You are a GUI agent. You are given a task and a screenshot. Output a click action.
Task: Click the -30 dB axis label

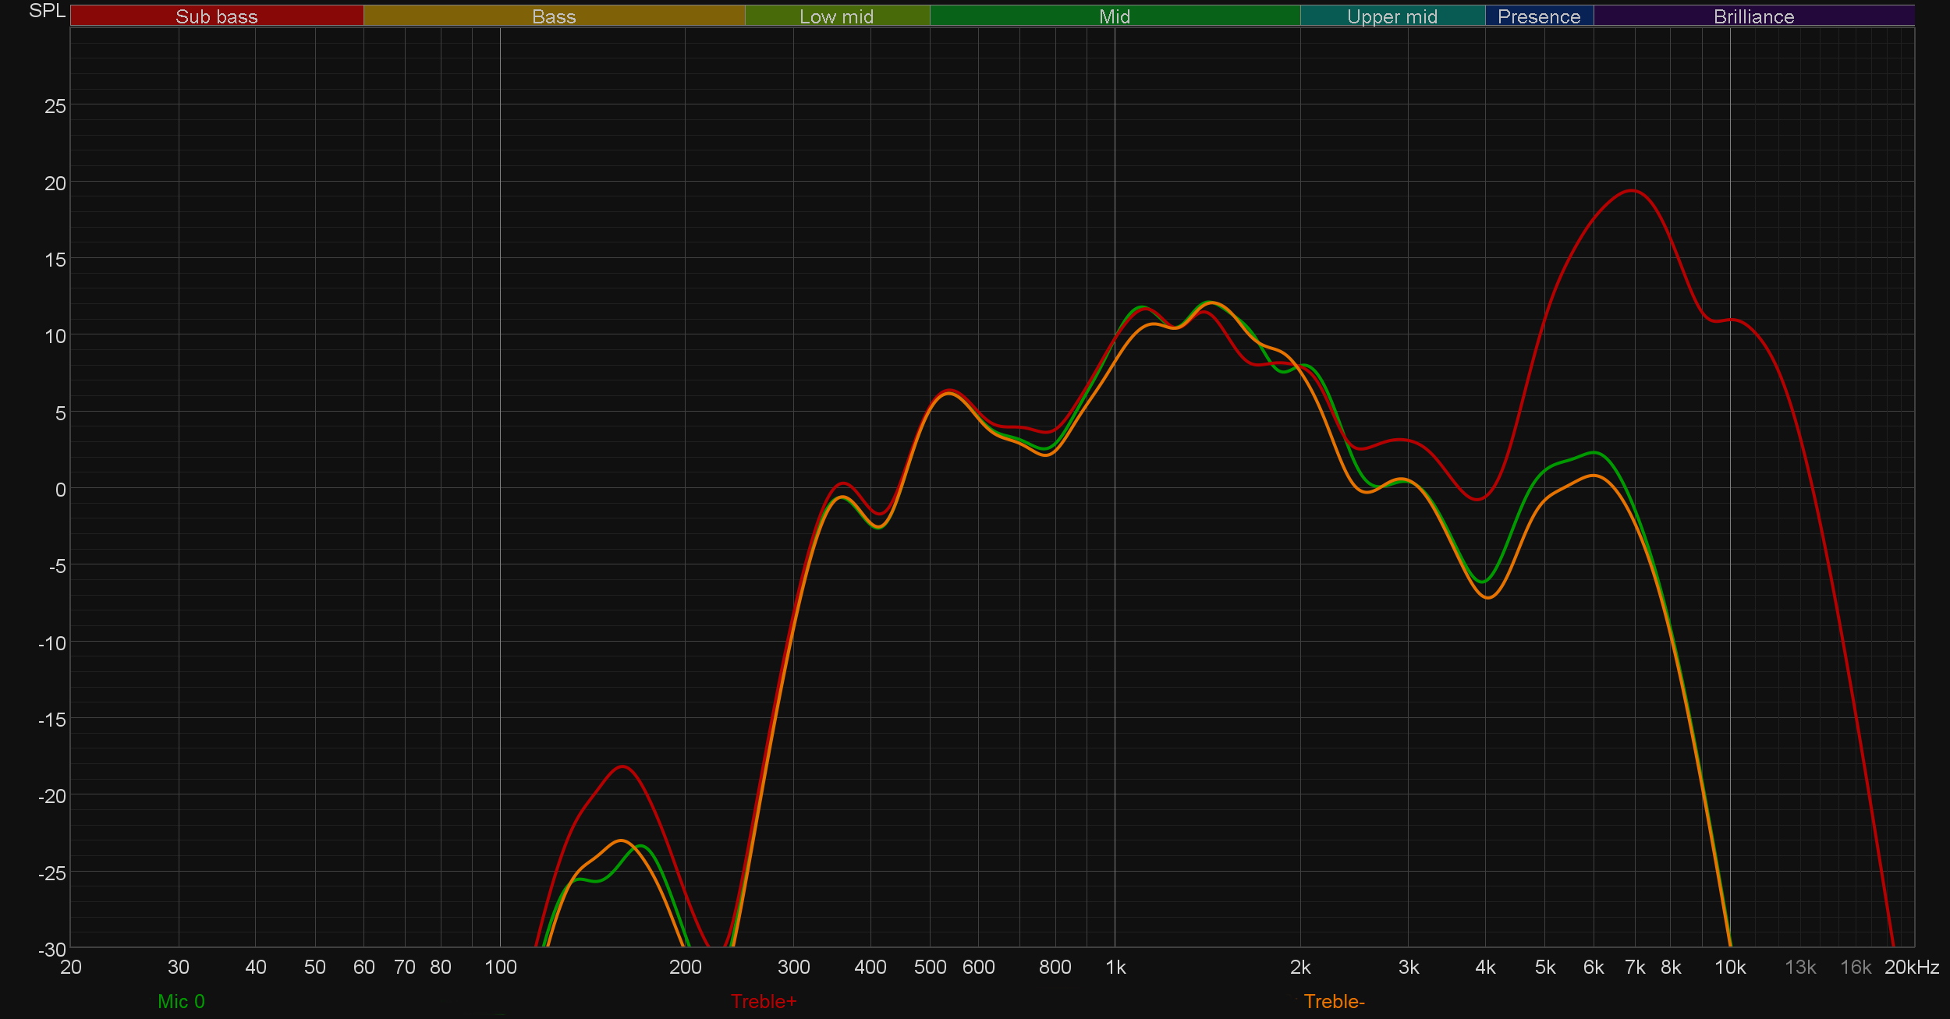pyautogui.click(x=52, y=950)
